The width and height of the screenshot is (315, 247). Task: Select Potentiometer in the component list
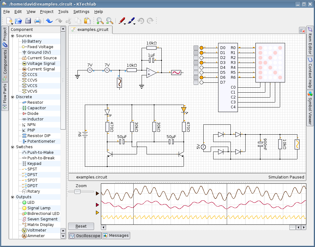(41, 141)
